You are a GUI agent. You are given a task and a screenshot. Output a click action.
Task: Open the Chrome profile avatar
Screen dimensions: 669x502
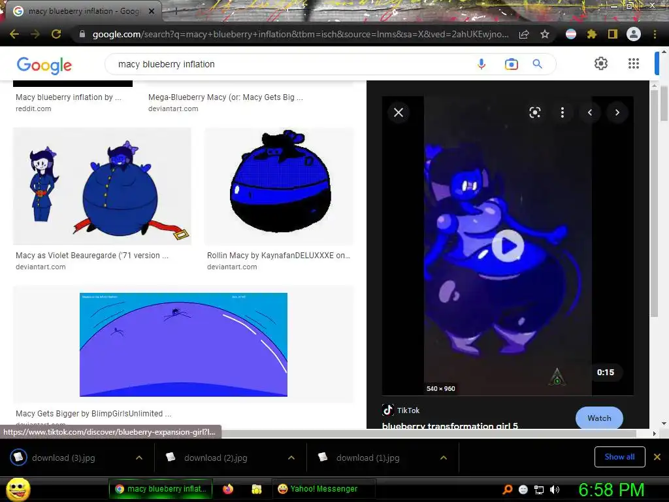click(x=634, y=34)
